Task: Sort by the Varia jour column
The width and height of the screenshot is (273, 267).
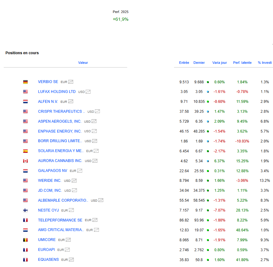Action: click(220, 63)
